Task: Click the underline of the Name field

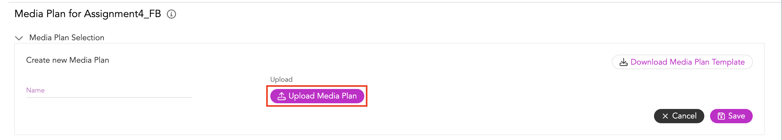Action: click(109, 97)
